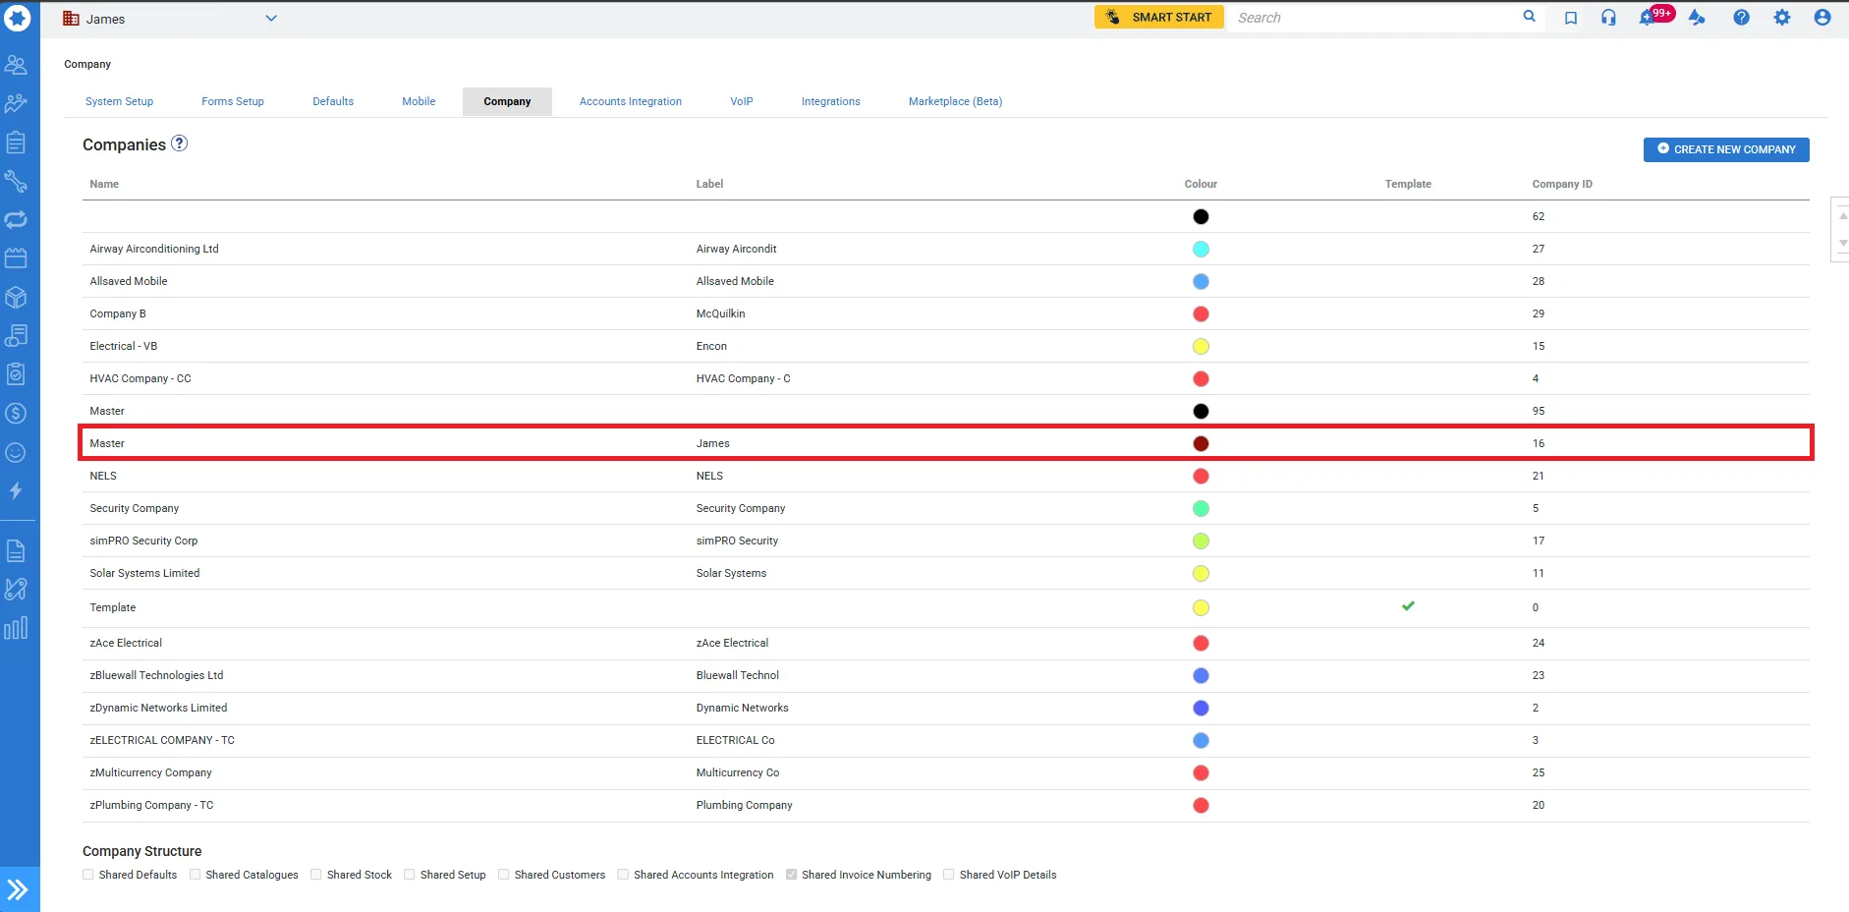Switch to Marketplace (Beta) tab

click(x=955, y=101)
